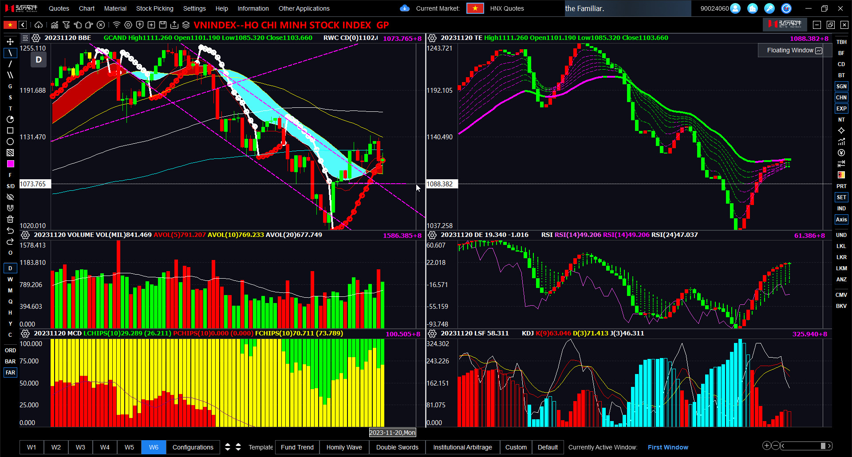Open the Vietnam flag market selector
Viewport: 852px width, 457px height.
[x=475, y=8]
